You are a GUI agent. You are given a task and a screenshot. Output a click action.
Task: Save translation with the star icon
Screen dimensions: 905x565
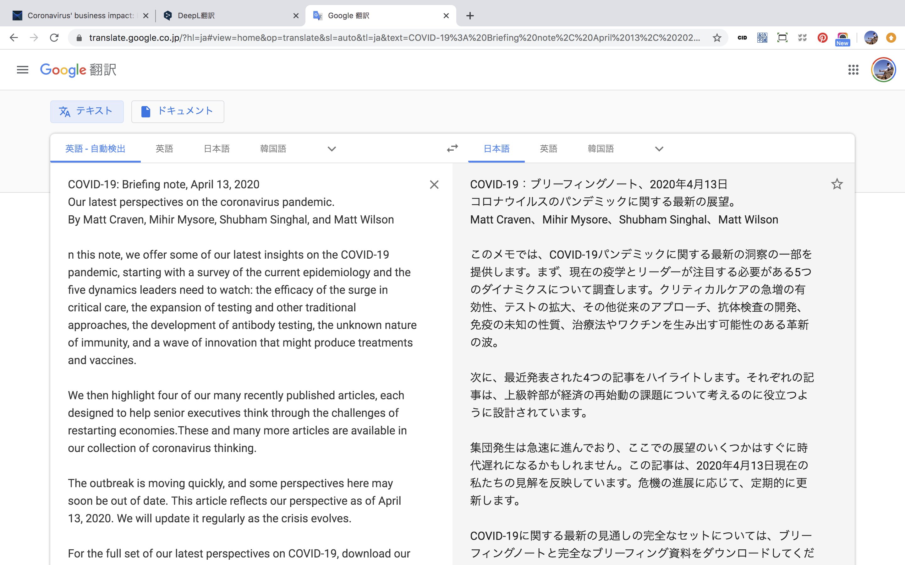click(836, 184)
